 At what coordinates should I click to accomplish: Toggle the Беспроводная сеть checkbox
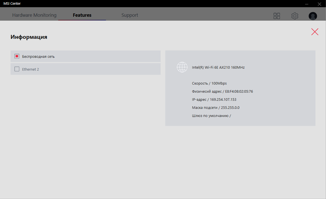click(x=17, y=56)
